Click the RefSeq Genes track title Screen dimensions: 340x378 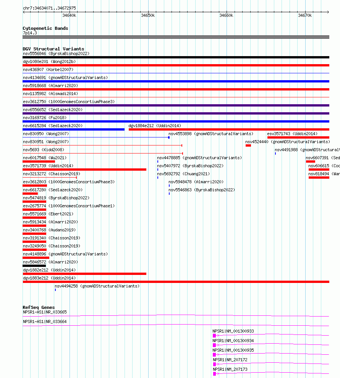click(x=39, y=307)
